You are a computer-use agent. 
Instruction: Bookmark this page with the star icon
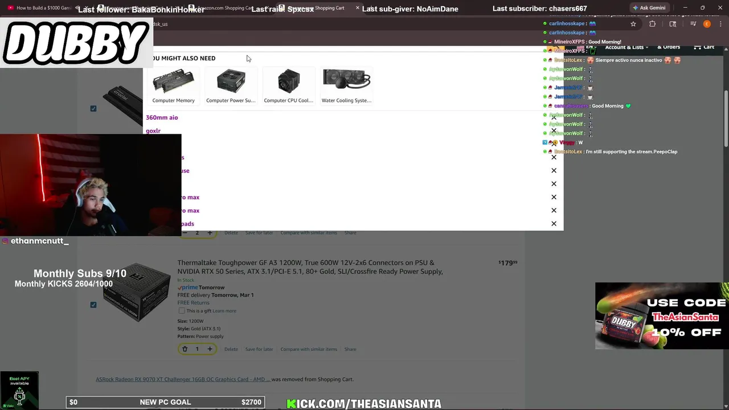pos(633,24)
